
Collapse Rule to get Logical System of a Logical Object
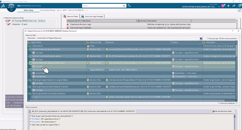28,80
